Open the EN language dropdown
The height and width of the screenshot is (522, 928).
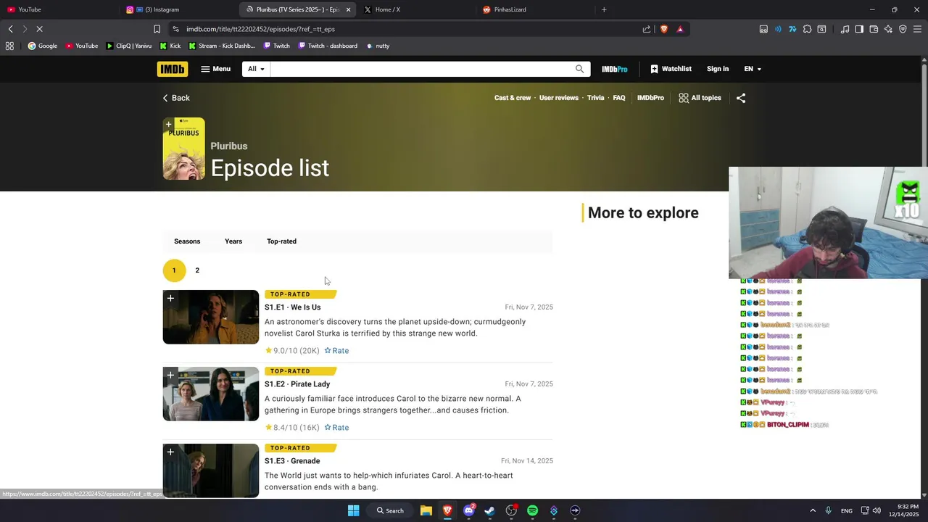point(753,69)
